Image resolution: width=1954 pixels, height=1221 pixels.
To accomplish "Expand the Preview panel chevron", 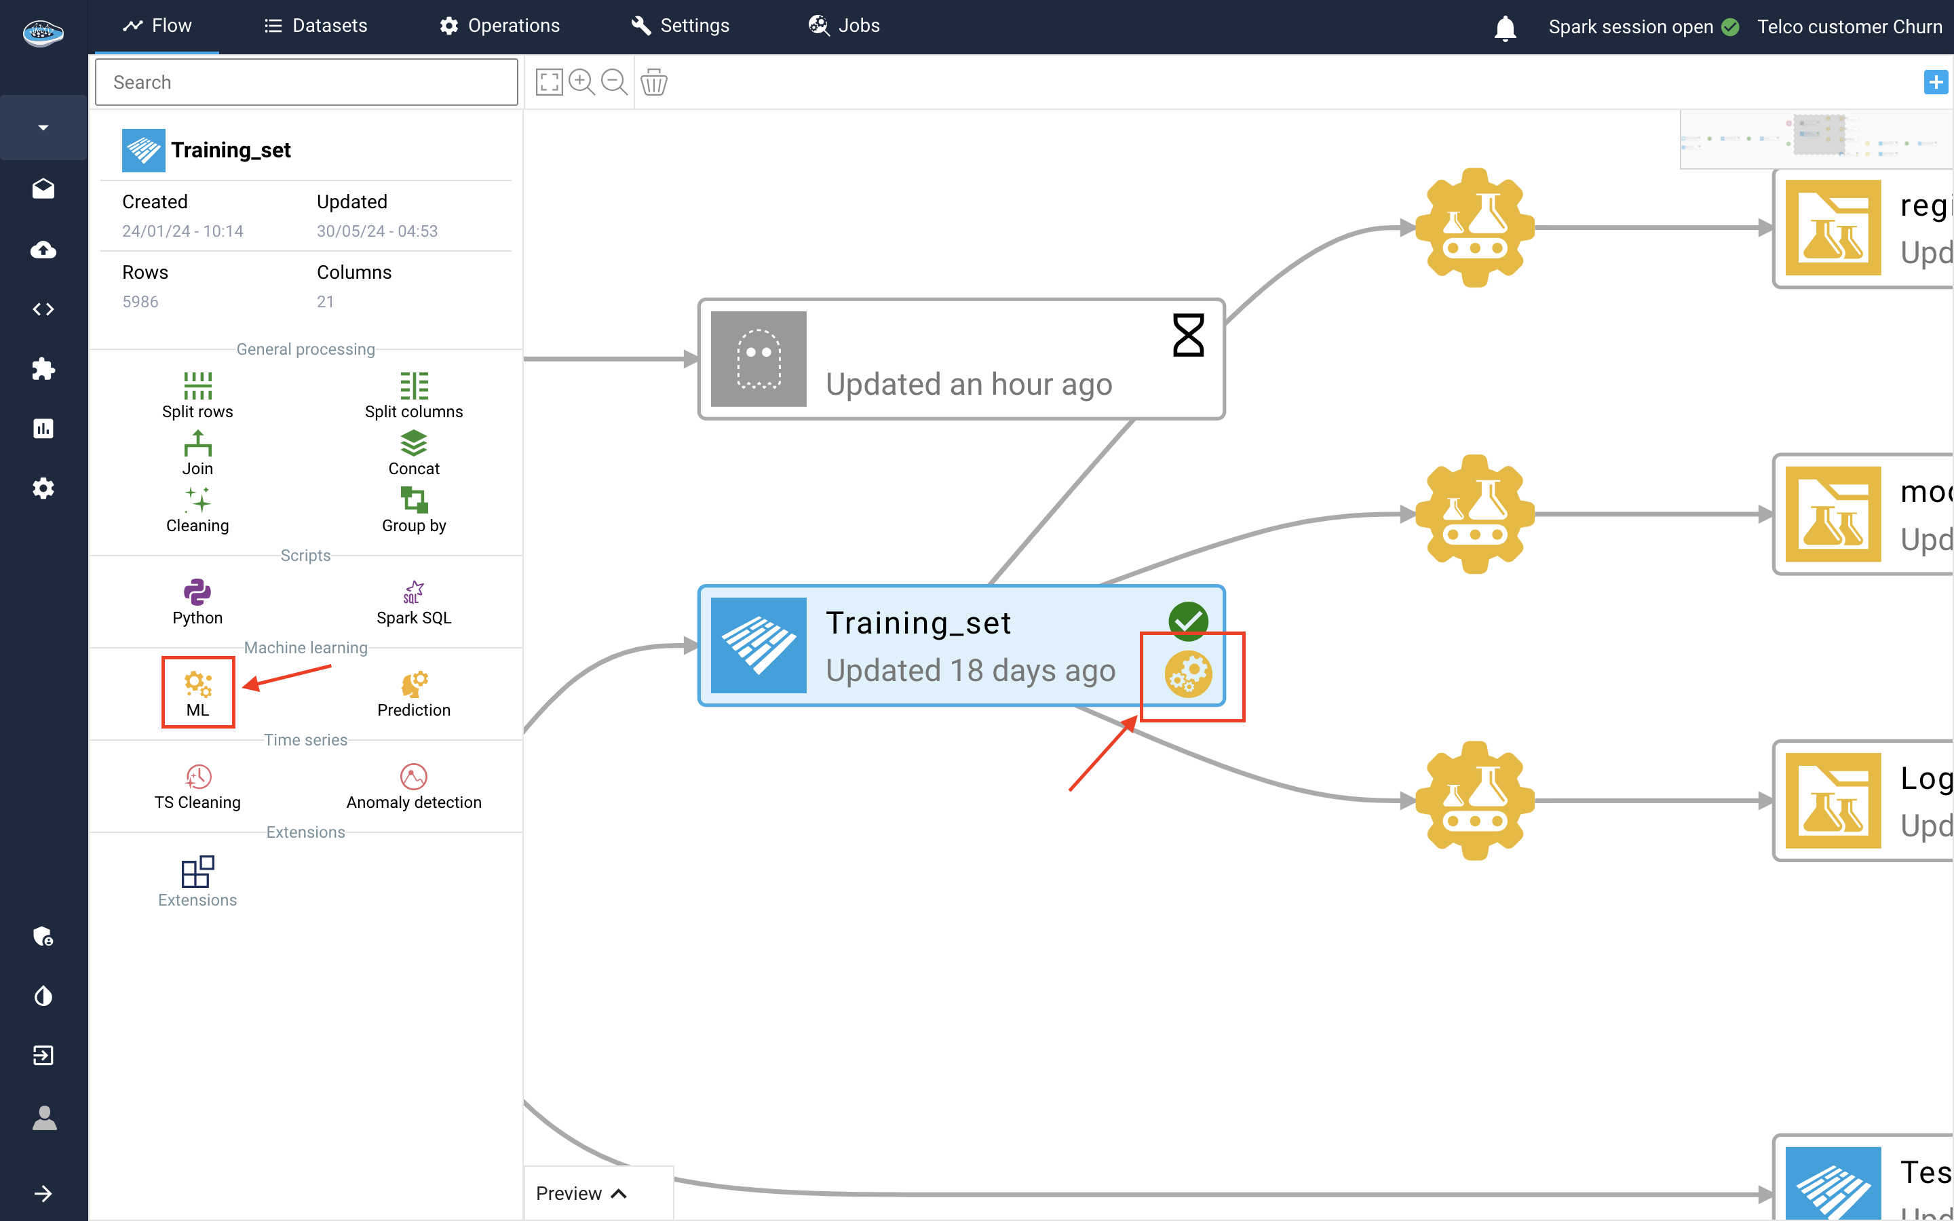I will [x=619, y=1194].
